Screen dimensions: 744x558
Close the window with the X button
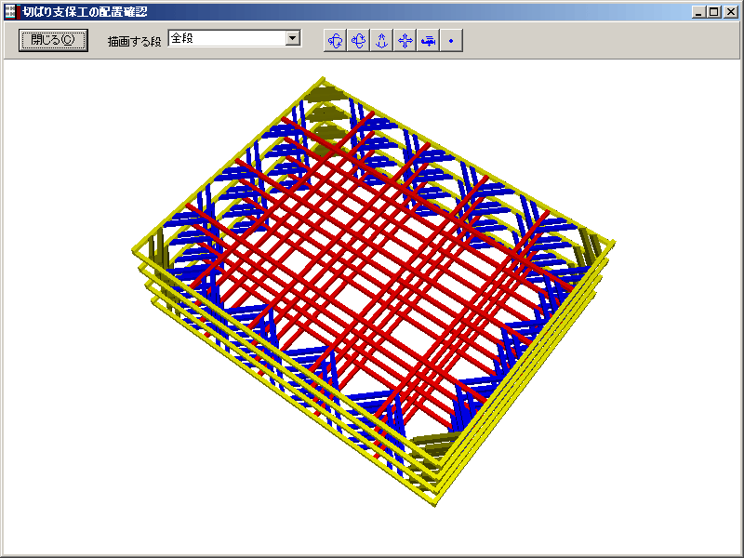pos(731,12)
